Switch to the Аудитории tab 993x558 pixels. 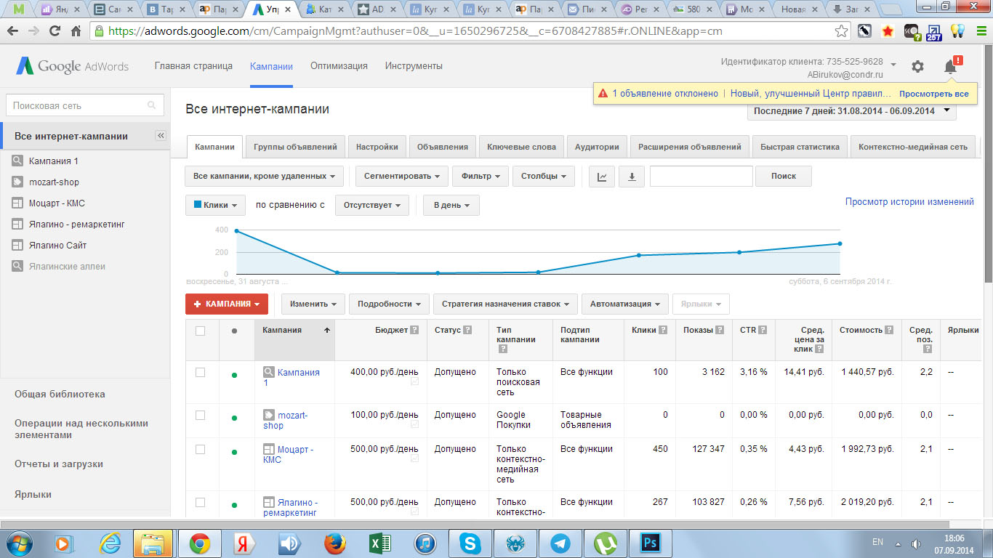[597, 146]
